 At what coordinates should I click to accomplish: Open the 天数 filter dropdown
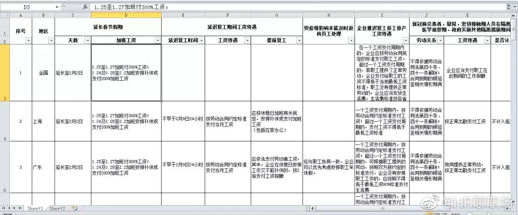88,40
